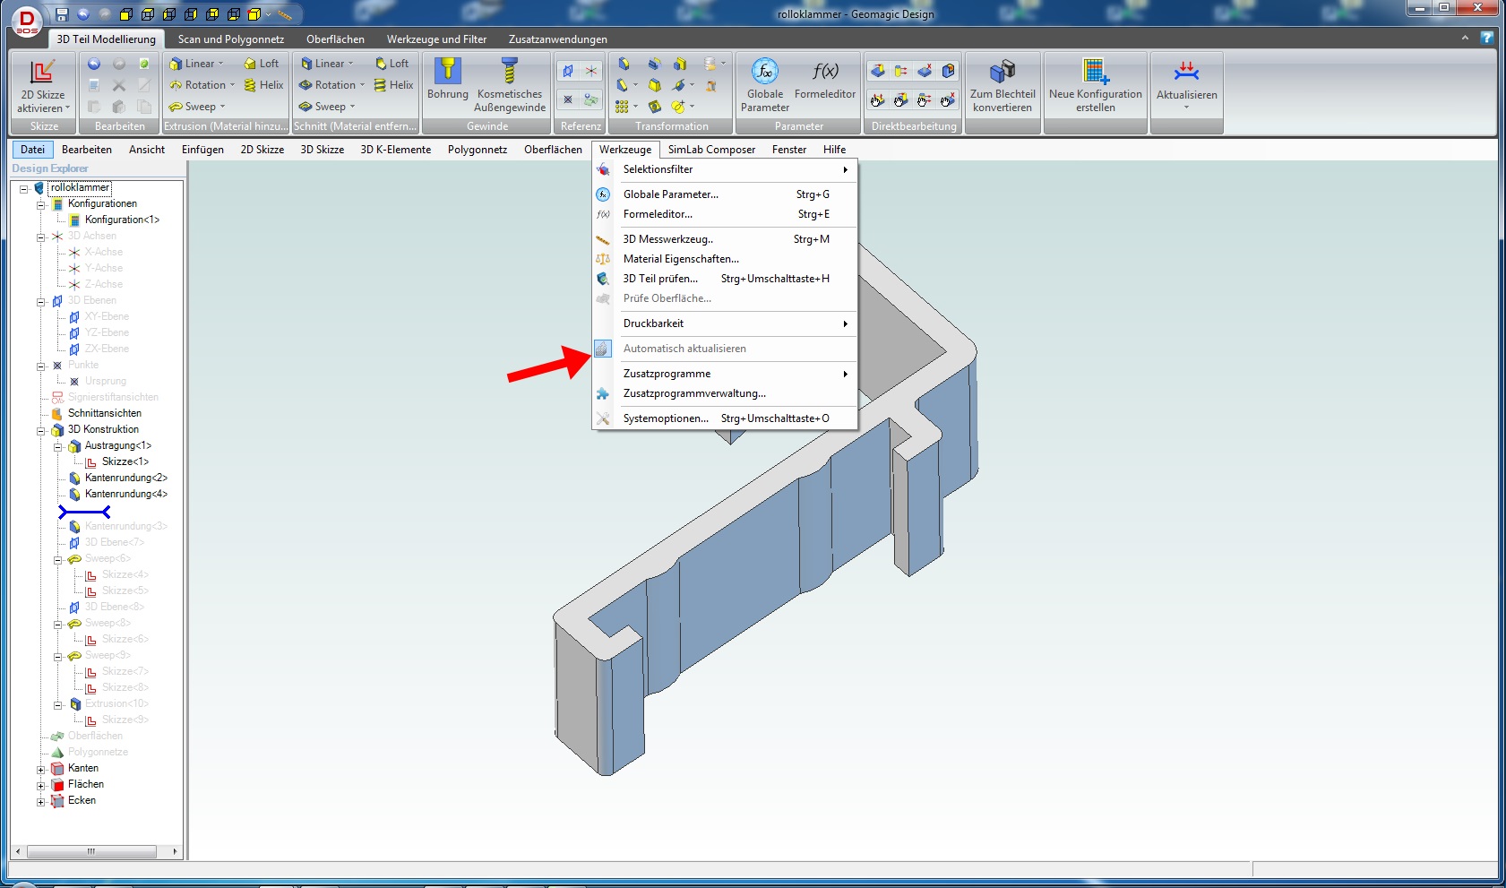This screenshot has height=888, width=1506.
Task: Click the axis icon in the Referenz group
Action: point(591,71)
